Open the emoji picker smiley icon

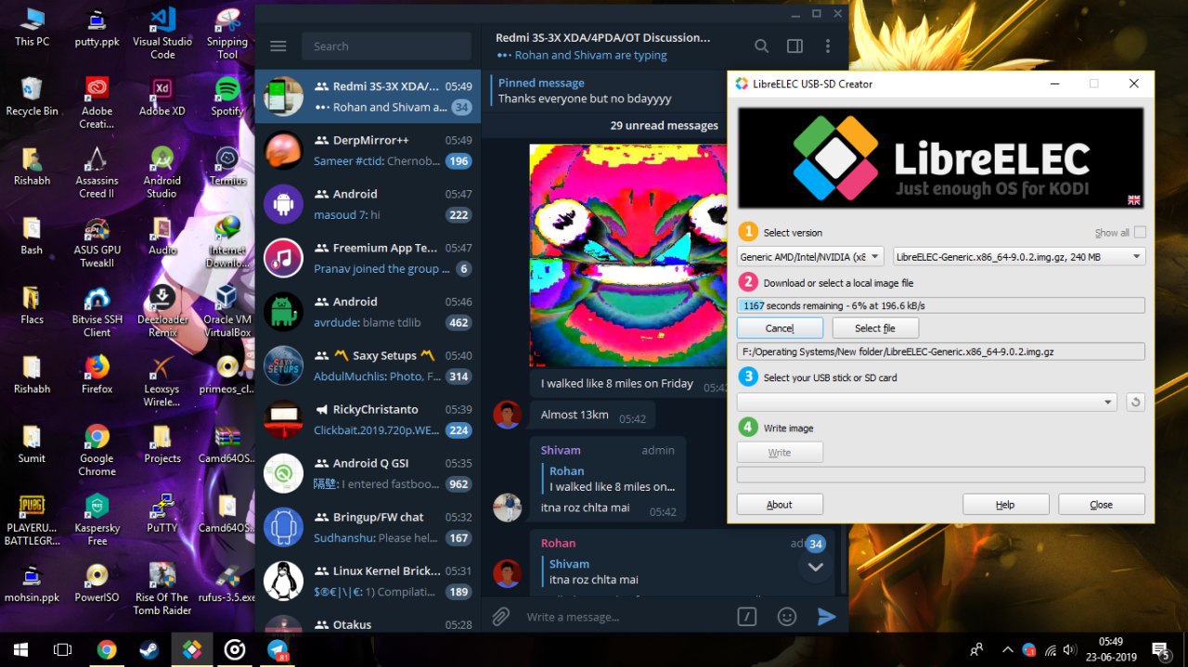(786, 617)
